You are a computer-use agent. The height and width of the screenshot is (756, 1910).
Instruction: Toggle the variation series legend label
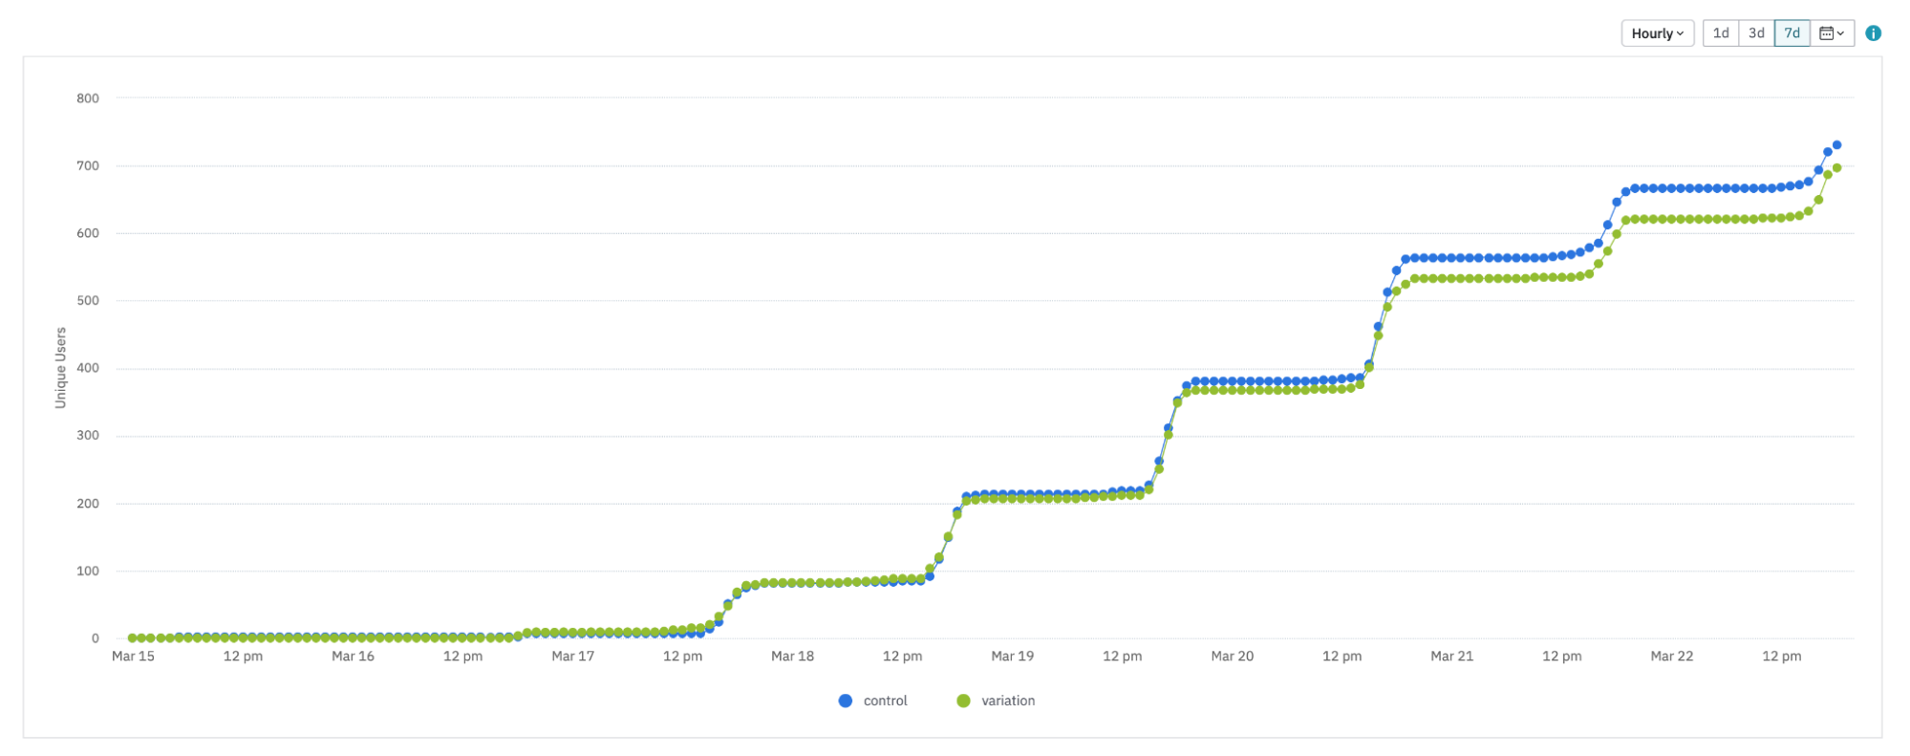coord(1008,701)
